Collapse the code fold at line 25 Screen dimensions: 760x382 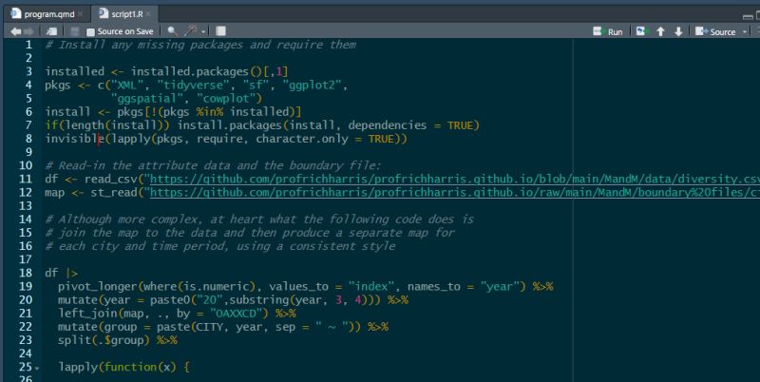[x=37, y=368]
